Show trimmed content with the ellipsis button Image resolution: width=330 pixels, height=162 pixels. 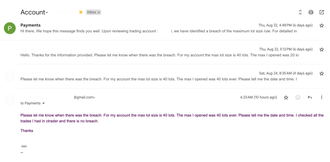[24, 146]
